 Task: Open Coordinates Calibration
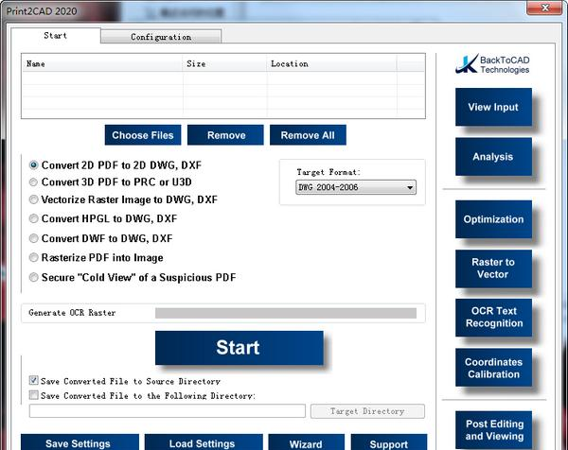point(493,368)
